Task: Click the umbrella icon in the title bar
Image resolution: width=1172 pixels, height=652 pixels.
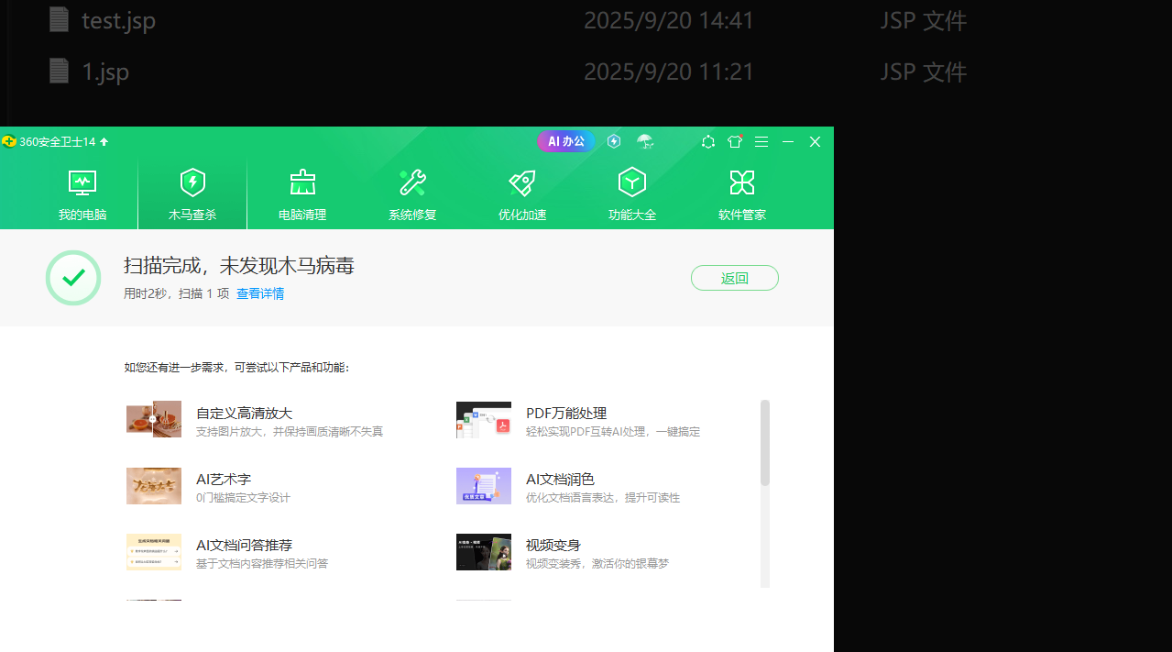Action: [x=645, y=141]
